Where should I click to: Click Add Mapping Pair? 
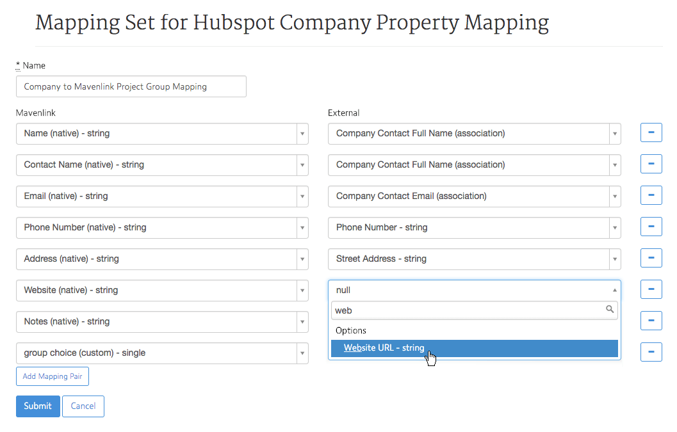[x=53, y=376]
